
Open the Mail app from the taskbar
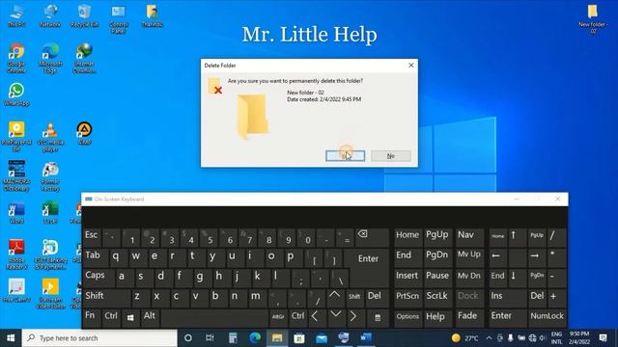pos(322,338)
